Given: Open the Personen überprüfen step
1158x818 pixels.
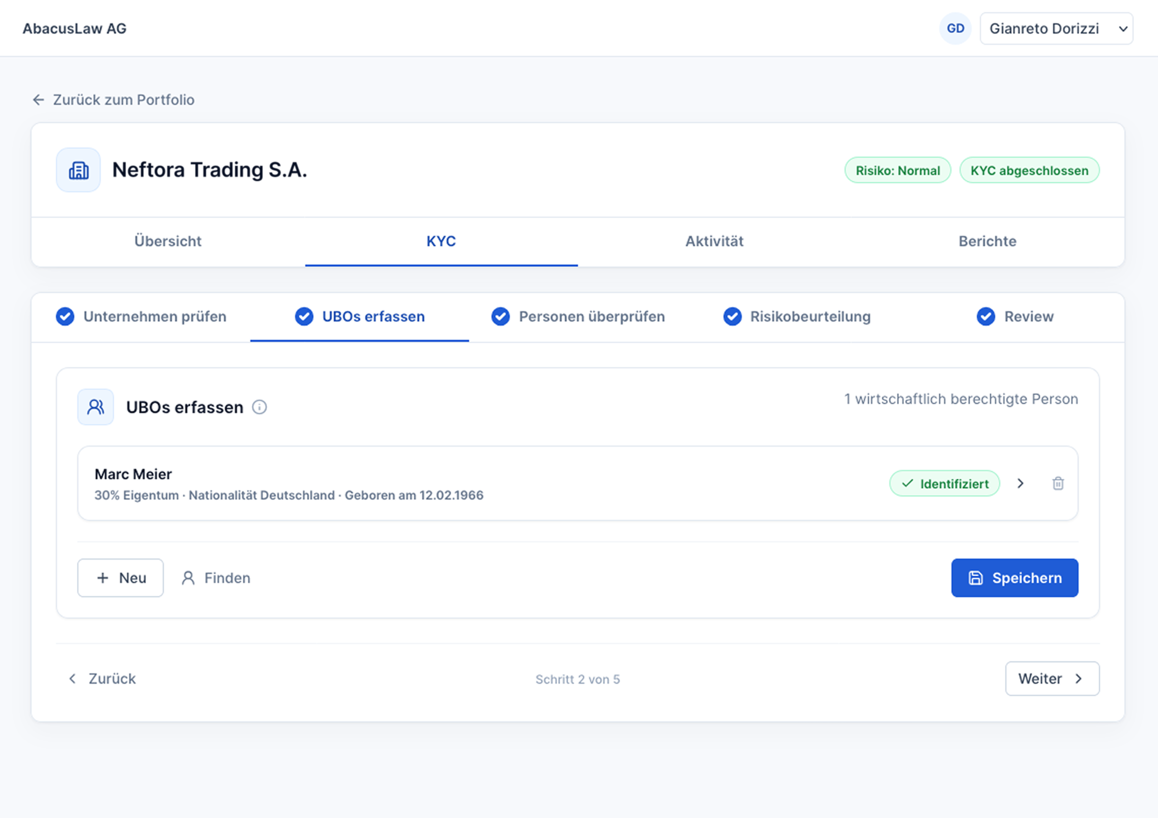Looking at the screenshot, I should [578, 316].
